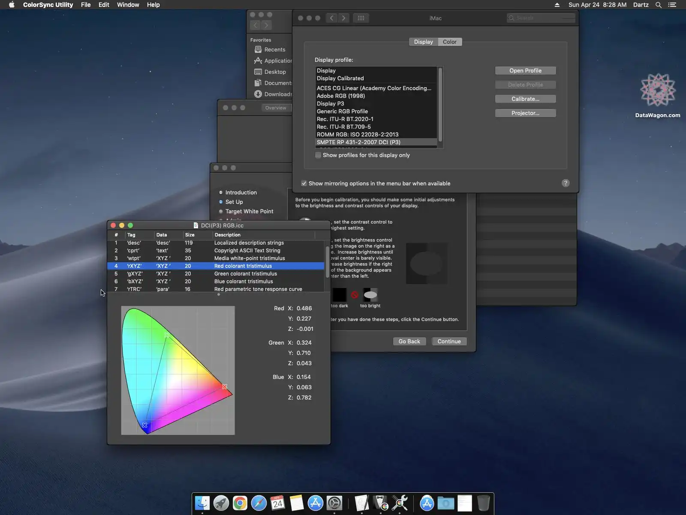This screenshot has height=515, width=686.
Task: Open the Window menu
Action: [x=128, y=5]
